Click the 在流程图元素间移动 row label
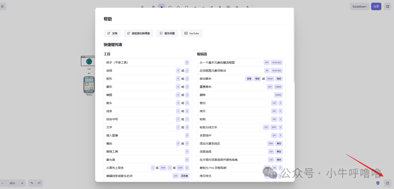 coord(213,71)
